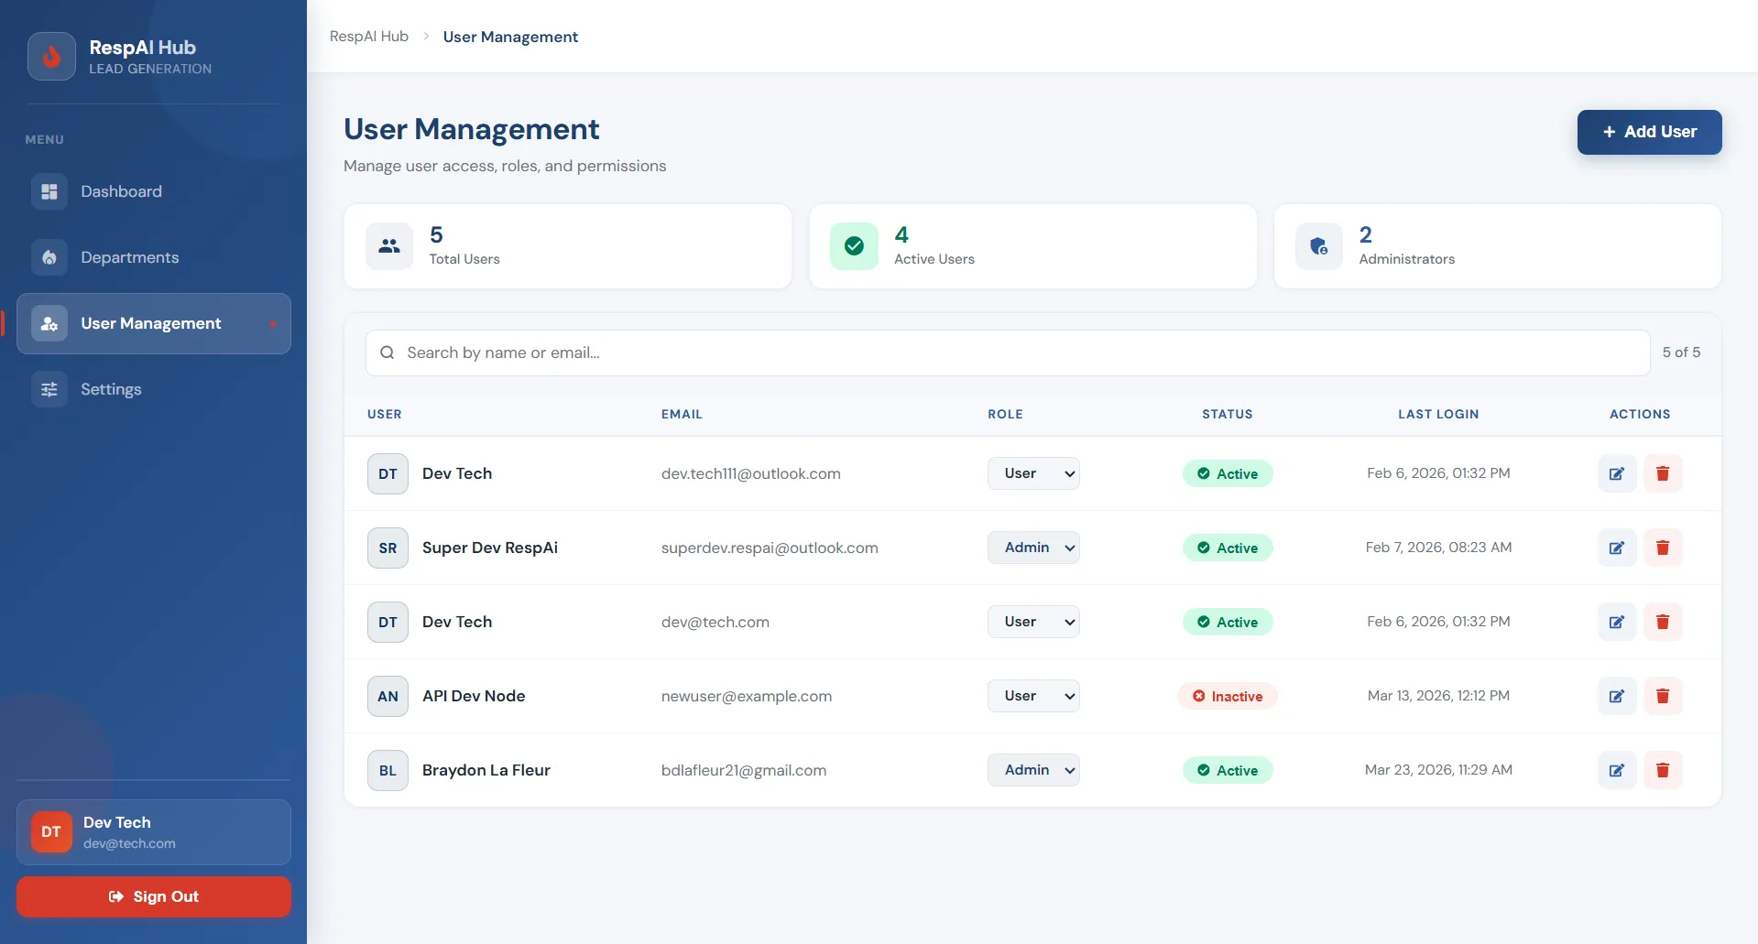This screenshot has height=944, width=1758.
Task: Click the AN avatar for API Dev Node
Action: 388,696
